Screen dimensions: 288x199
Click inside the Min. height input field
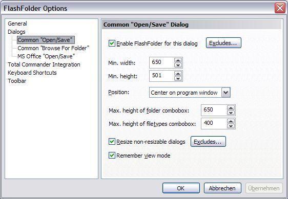161,76
